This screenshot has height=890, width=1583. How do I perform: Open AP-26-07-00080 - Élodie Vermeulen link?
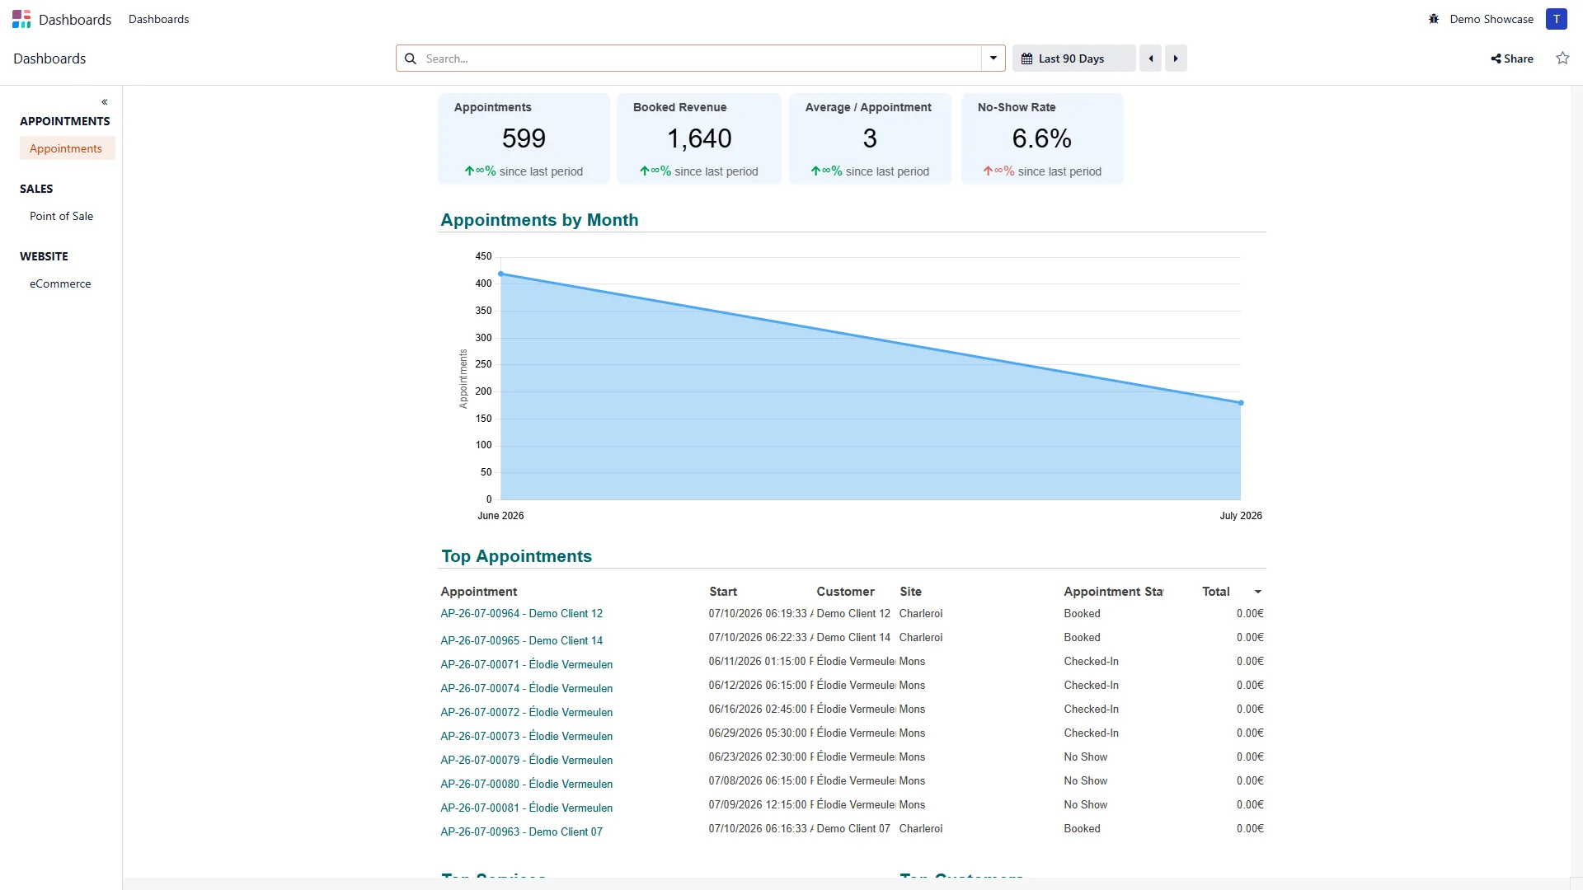(x=526, y=784)
